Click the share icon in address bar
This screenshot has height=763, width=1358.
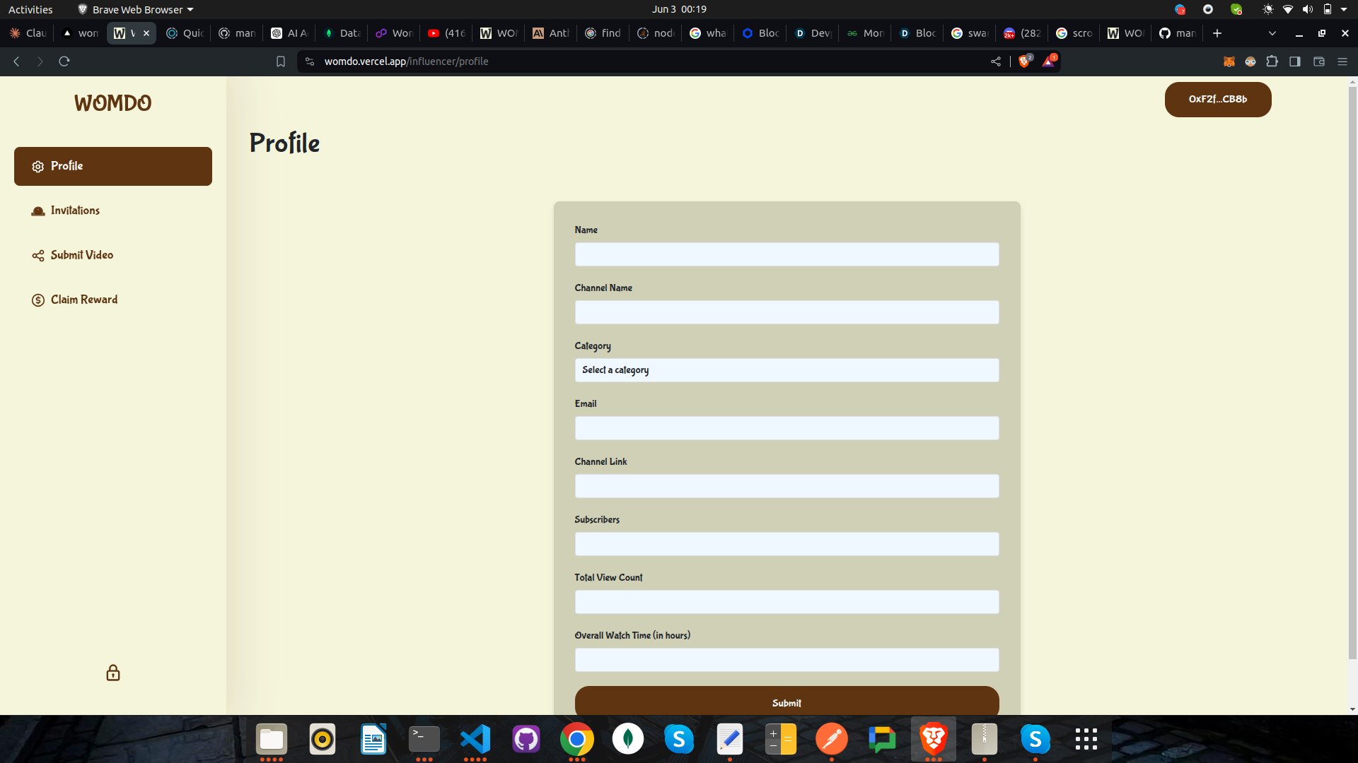[x=996, y=61]
